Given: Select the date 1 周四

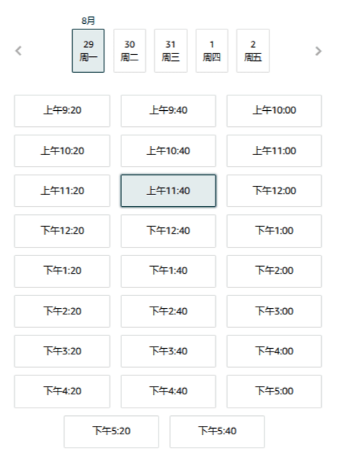Looking at the screenshot, I should pos(212,51).
